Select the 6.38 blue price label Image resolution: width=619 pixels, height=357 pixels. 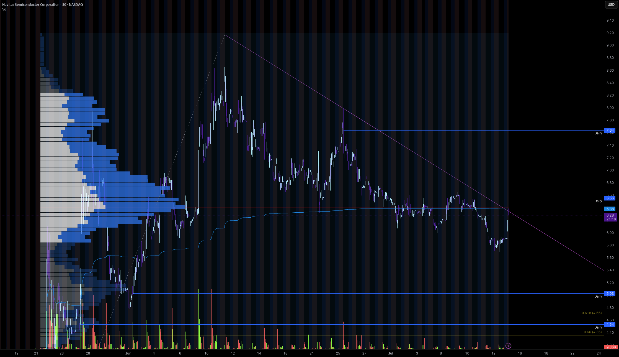coord(610,209)
